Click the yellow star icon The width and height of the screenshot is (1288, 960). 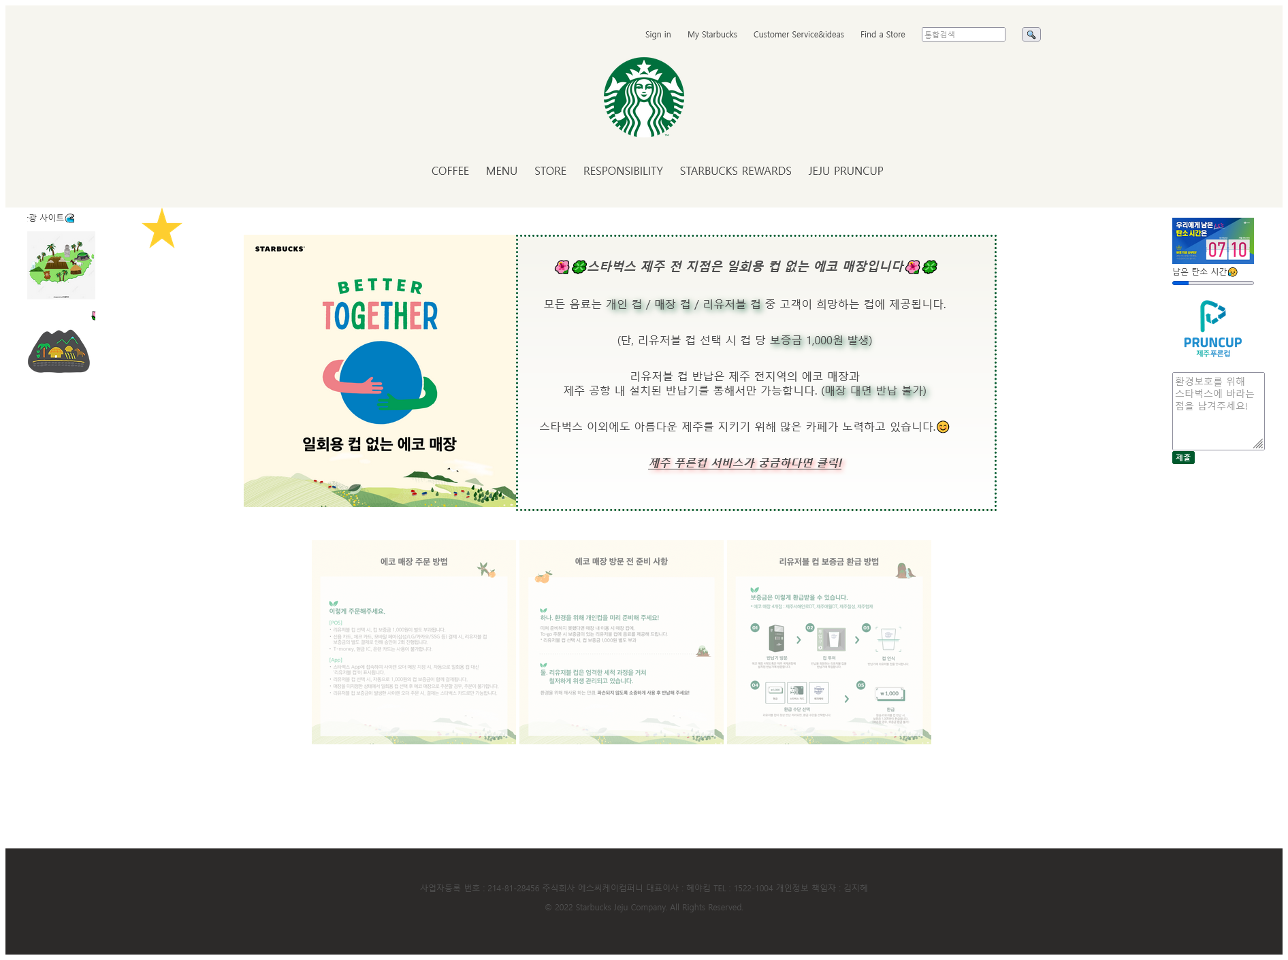(x=162, y=229)
